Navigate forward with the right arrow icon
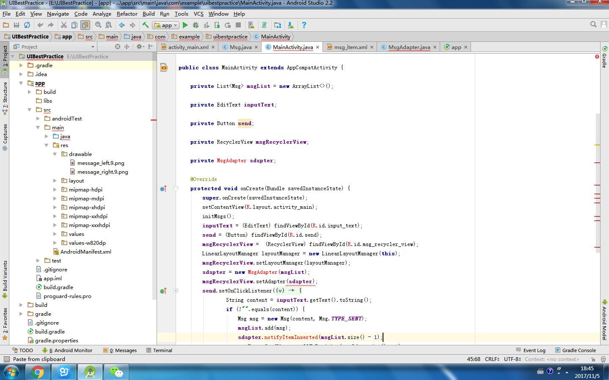Screen dimensions: 609x380 [132, 25]
